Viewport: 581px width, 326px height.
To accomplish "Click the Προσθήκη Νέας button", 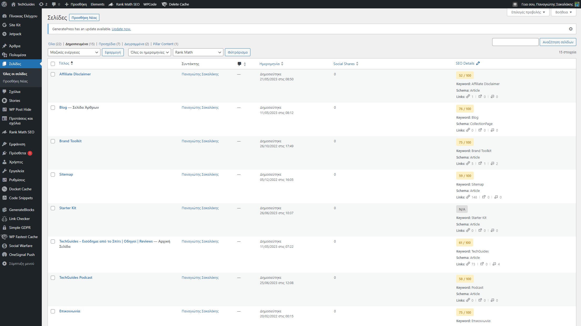I will (84, 18).
